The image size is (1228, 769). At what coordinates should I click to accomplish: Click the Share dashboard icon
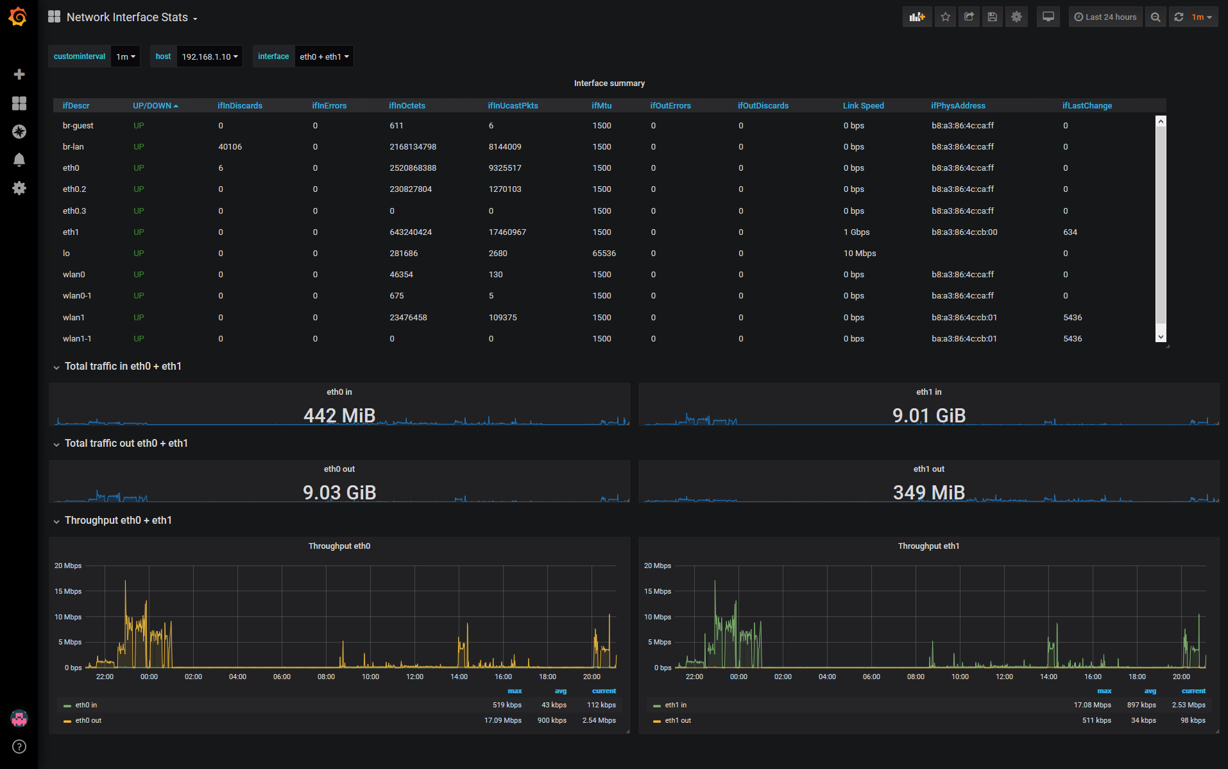click(x=969, y=17)
